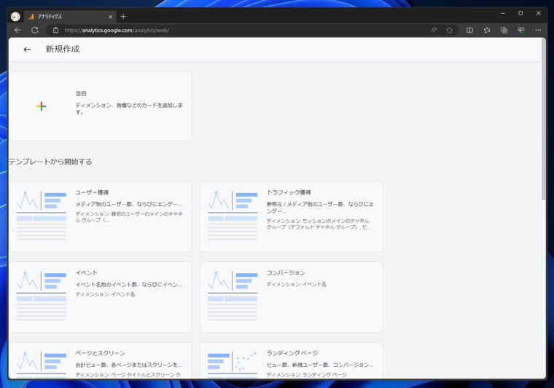Viewport: 554px width, 388px height.
Task: Click the browser back button
Action: tap(17, 31)
